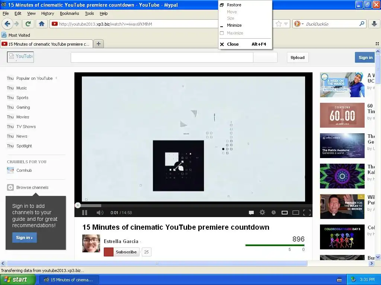This screenshot has width=381, height=285.
Task: Click the vertical scrollbar down arrow
Action: (x=378, y=257)
